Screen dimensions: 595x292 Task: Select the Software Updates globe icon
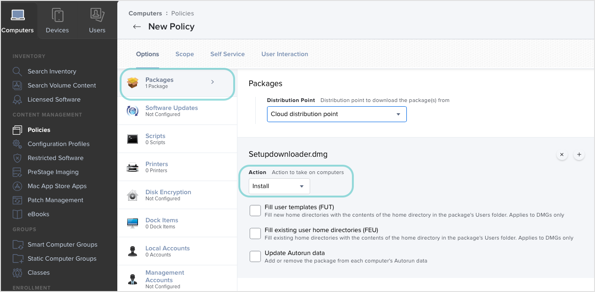point(132,111)
